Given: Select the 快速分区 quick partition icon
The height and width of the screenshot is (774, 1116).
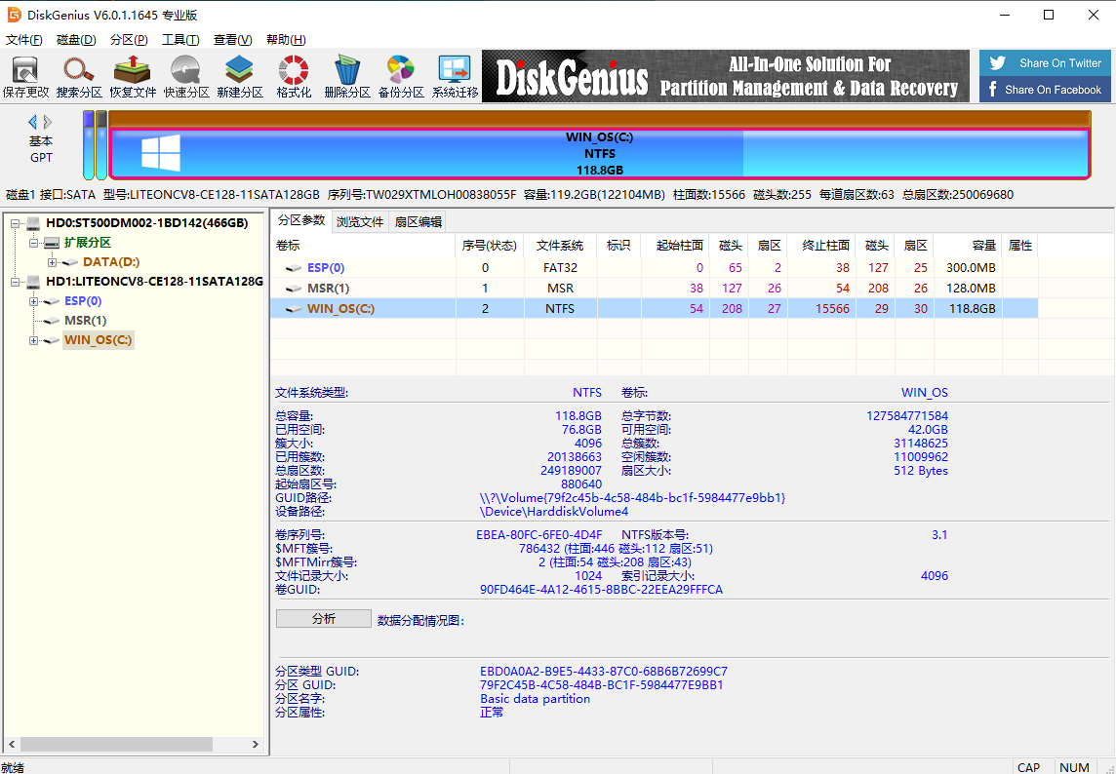Looking at the screenshot, I should point(186,77).
